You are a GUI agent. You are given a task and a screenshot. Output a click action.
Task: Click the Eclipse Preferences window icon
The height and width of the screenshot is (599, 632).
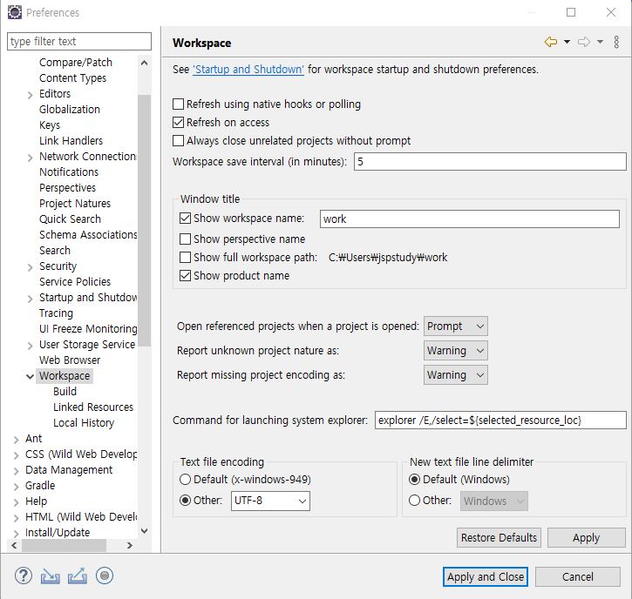(15, 12)
